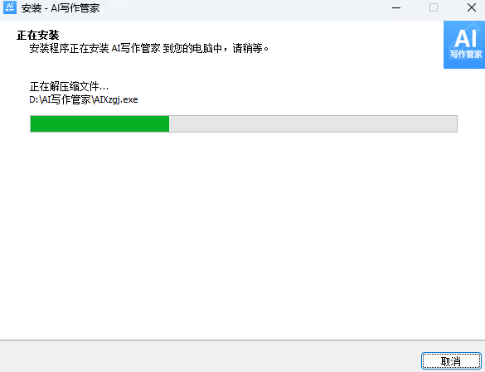Click the word AIXzgj.exe in the path
Screen dimensions: 485x372
point(116,100)
